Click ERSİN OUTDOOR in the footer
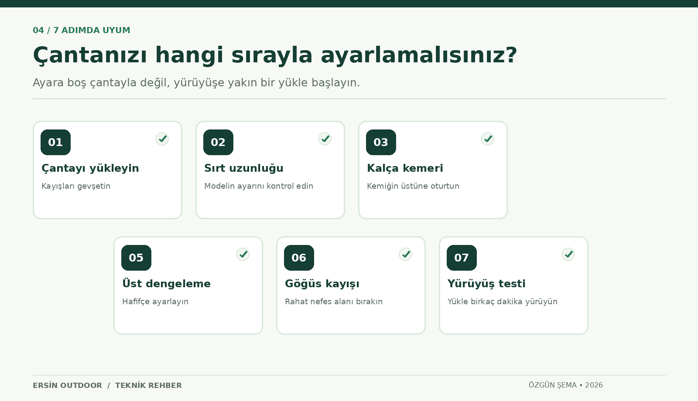The height and width of the screenshot is (401, 698). tap(67, 385)
